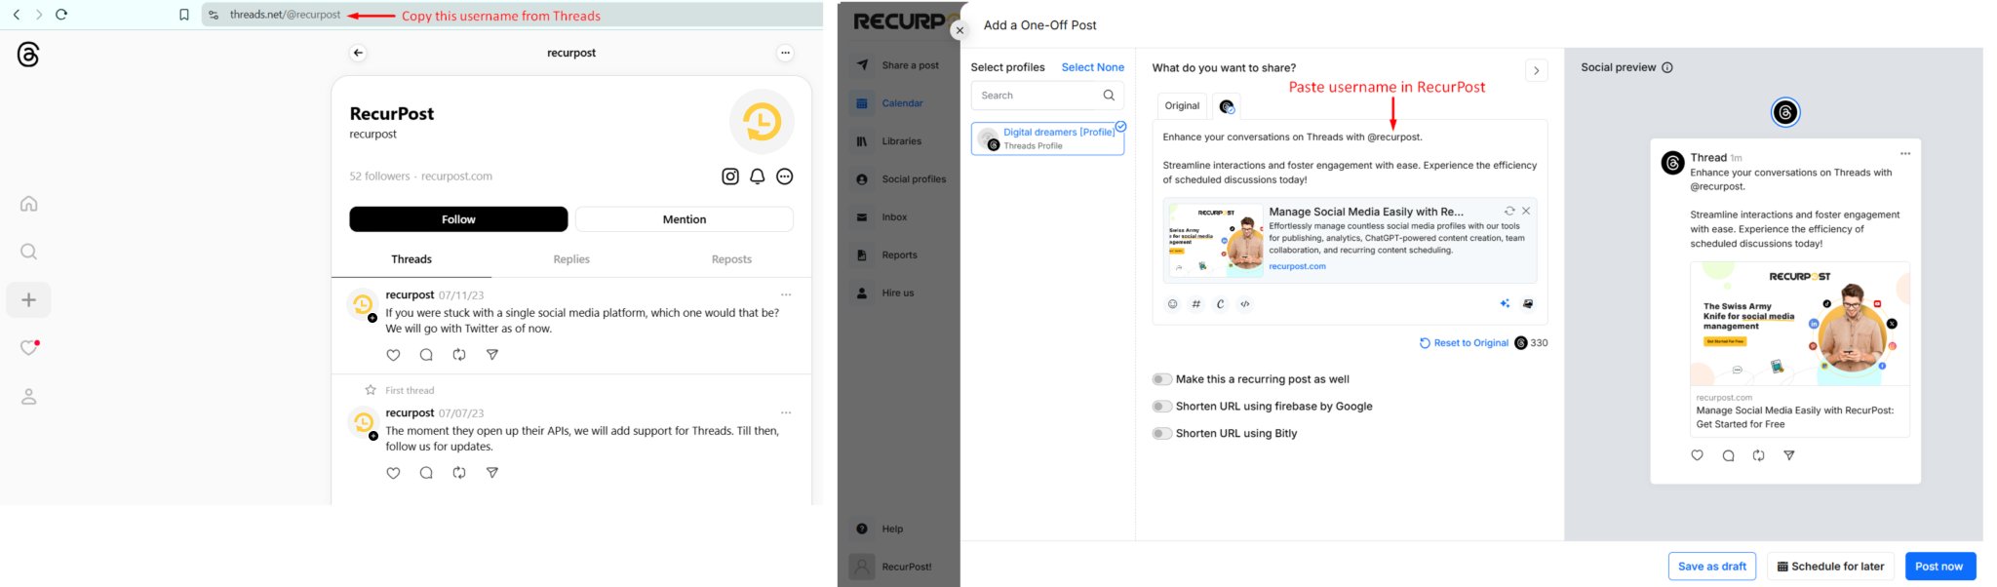The width and height of the screenshot is (1997, 587).
Task: Click notification bell on RecurPost profile
Action: point(758,176)
